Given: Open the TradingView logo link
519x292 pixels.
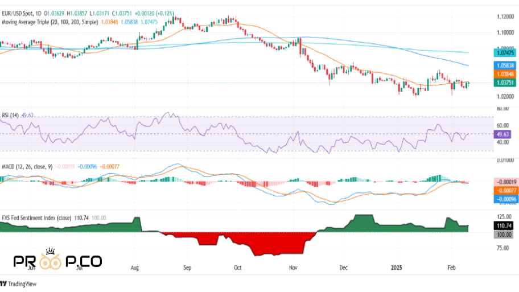Looking at the screenshot, I should coord(18,284).
